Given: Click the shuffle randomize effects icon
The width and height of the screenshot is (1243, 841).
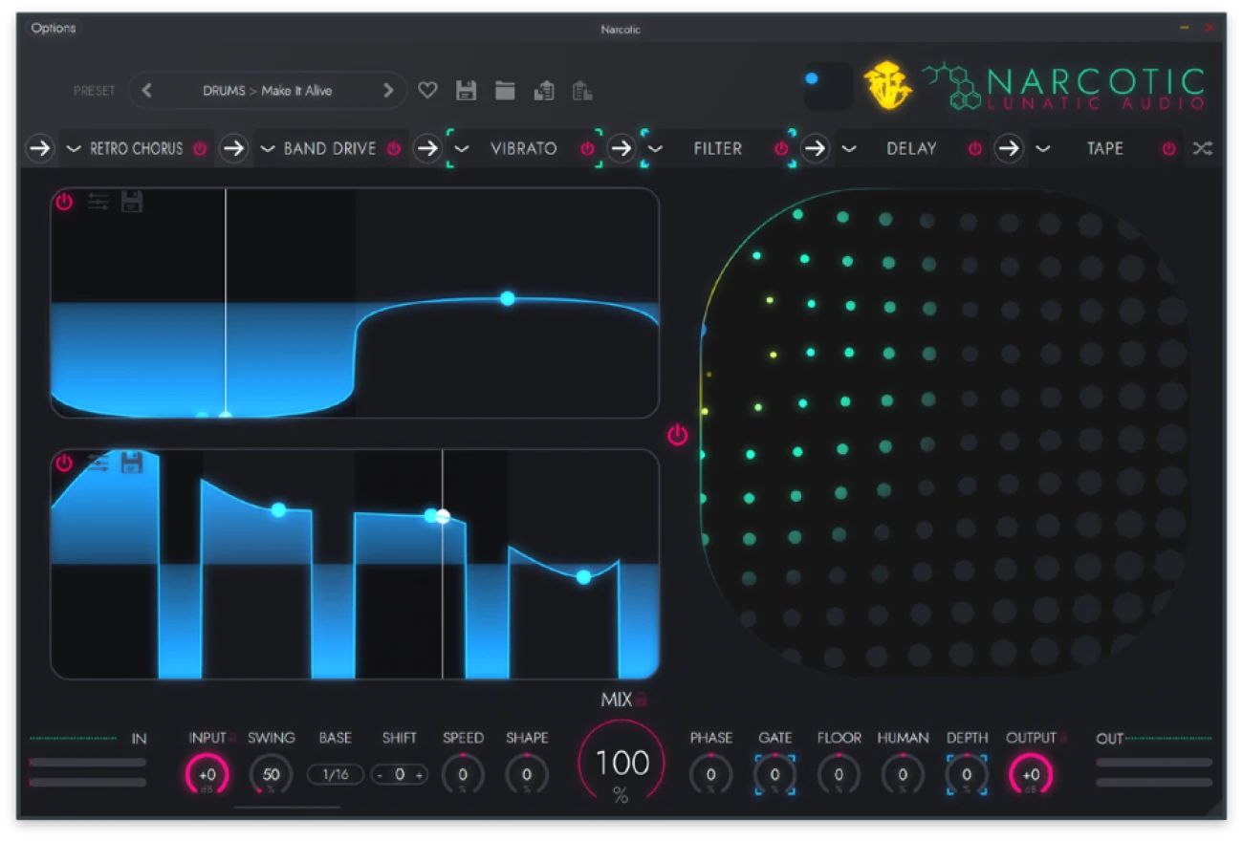Looking at the screenshot, I should (x=1202, y=149).
